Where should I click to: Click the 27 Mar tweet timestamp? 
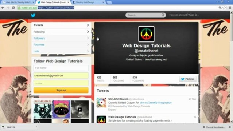[193, 99]
